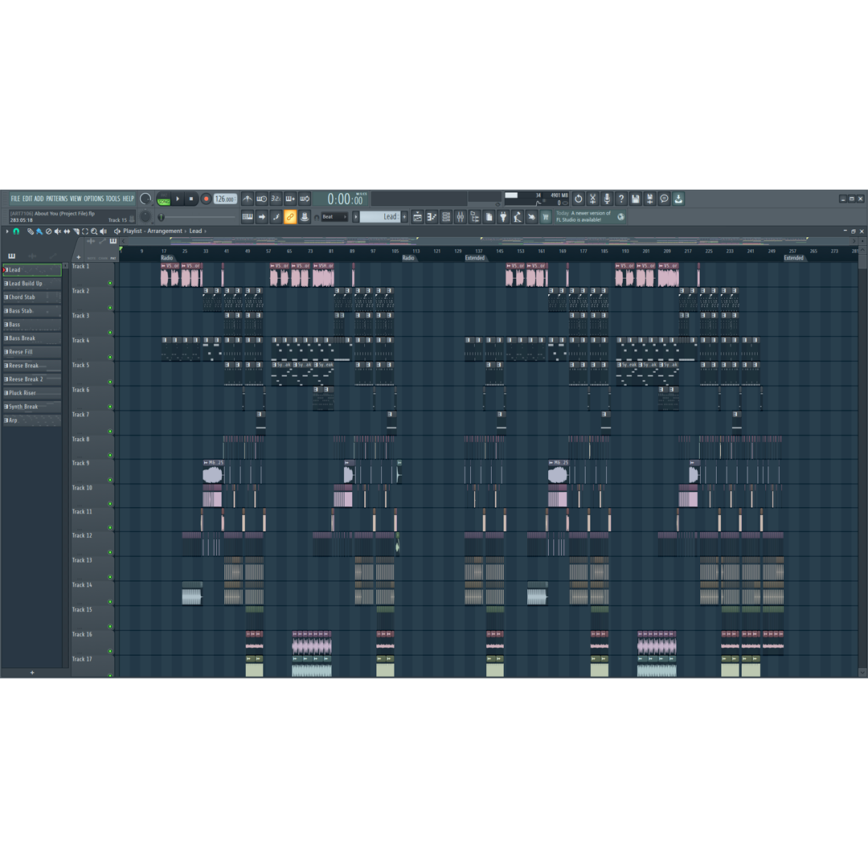868x868 pixels.
Task: Select the playlist Zoom magnifier tool
Action: tap(94, 231)
